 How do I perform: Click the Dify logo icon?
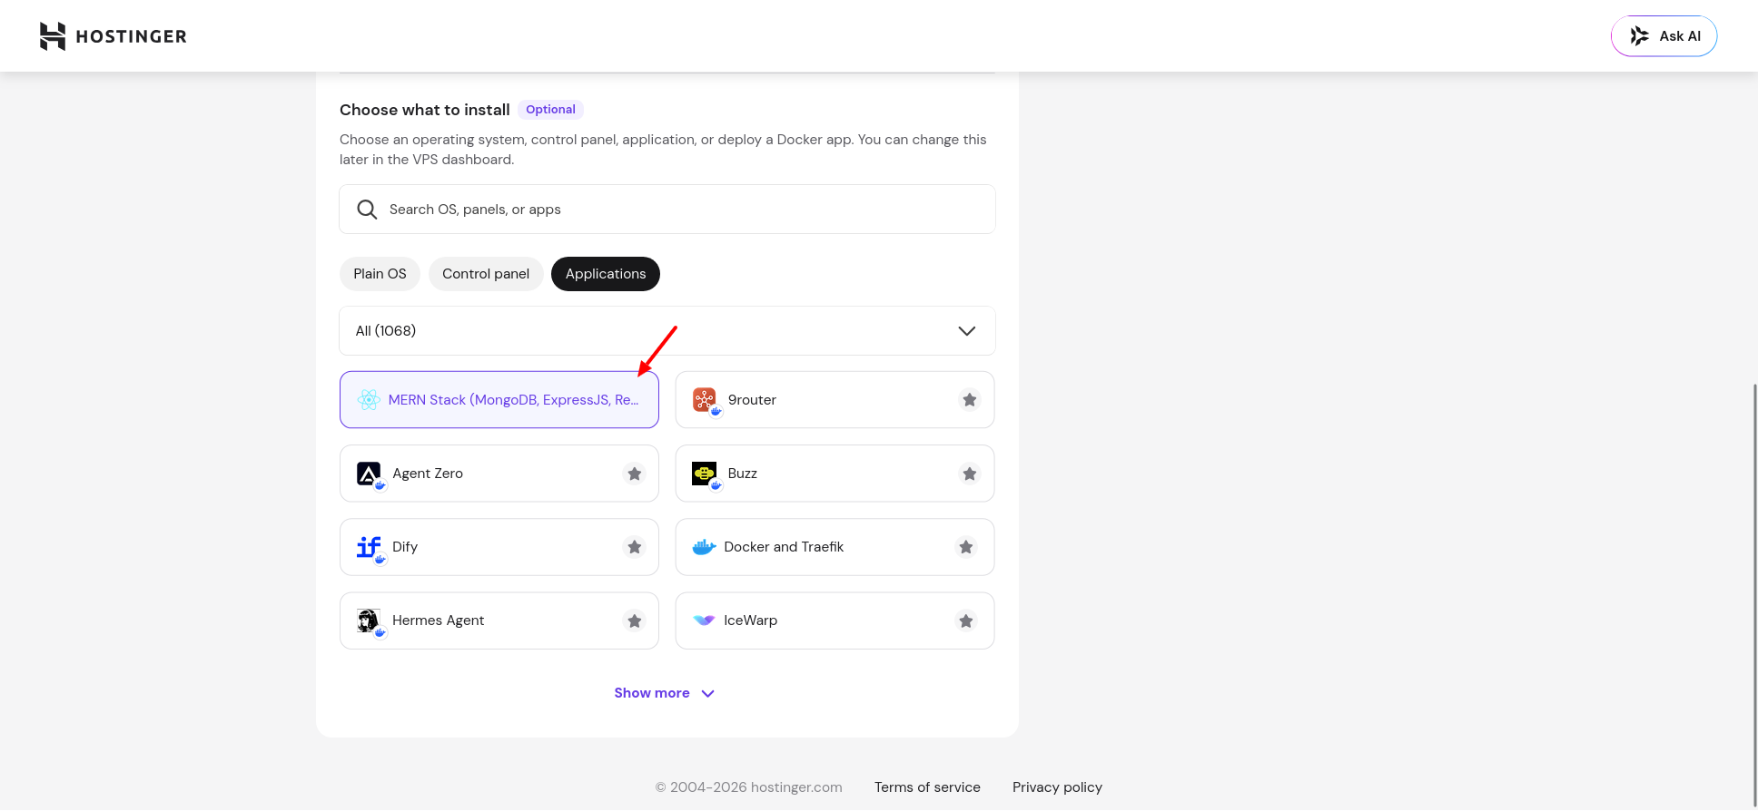click(369, 547)
